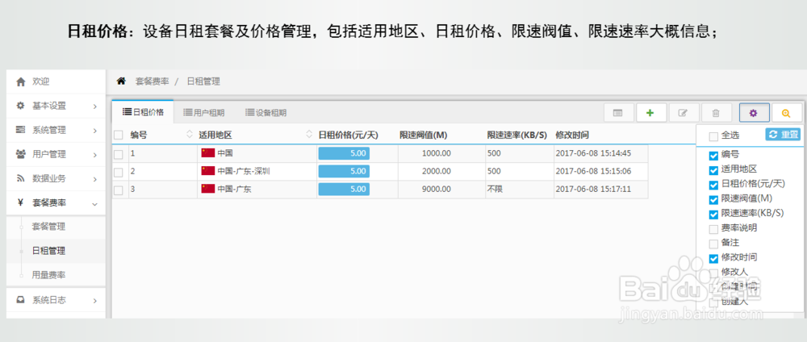Check the header select-all rows checkbox
The width and height of the screenshot is (807, 342).
pyautogui.click(x=119, y=136)
